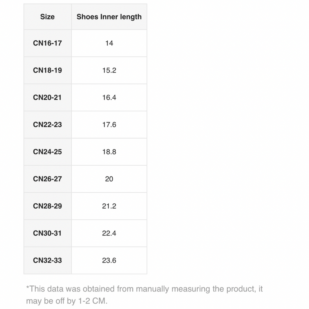Click the 16.4 inner length value
Viewport: 309px width, 309px height.
pos(109,97)
